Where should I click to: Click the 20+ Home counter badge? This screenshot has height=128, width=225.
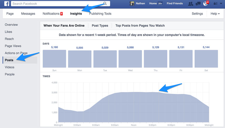click(x=160, y=3)
